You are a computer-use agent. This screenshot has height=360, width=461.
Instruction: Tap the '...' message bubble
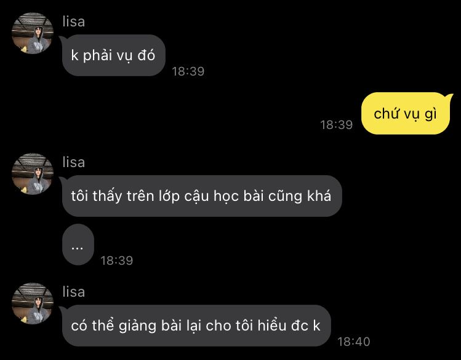click(x=78, y=245)
